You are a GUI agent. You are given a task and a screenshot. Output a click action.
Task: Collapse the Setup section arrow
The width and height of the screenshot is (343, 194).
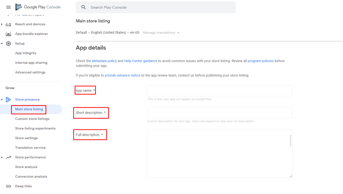(2, 43)
